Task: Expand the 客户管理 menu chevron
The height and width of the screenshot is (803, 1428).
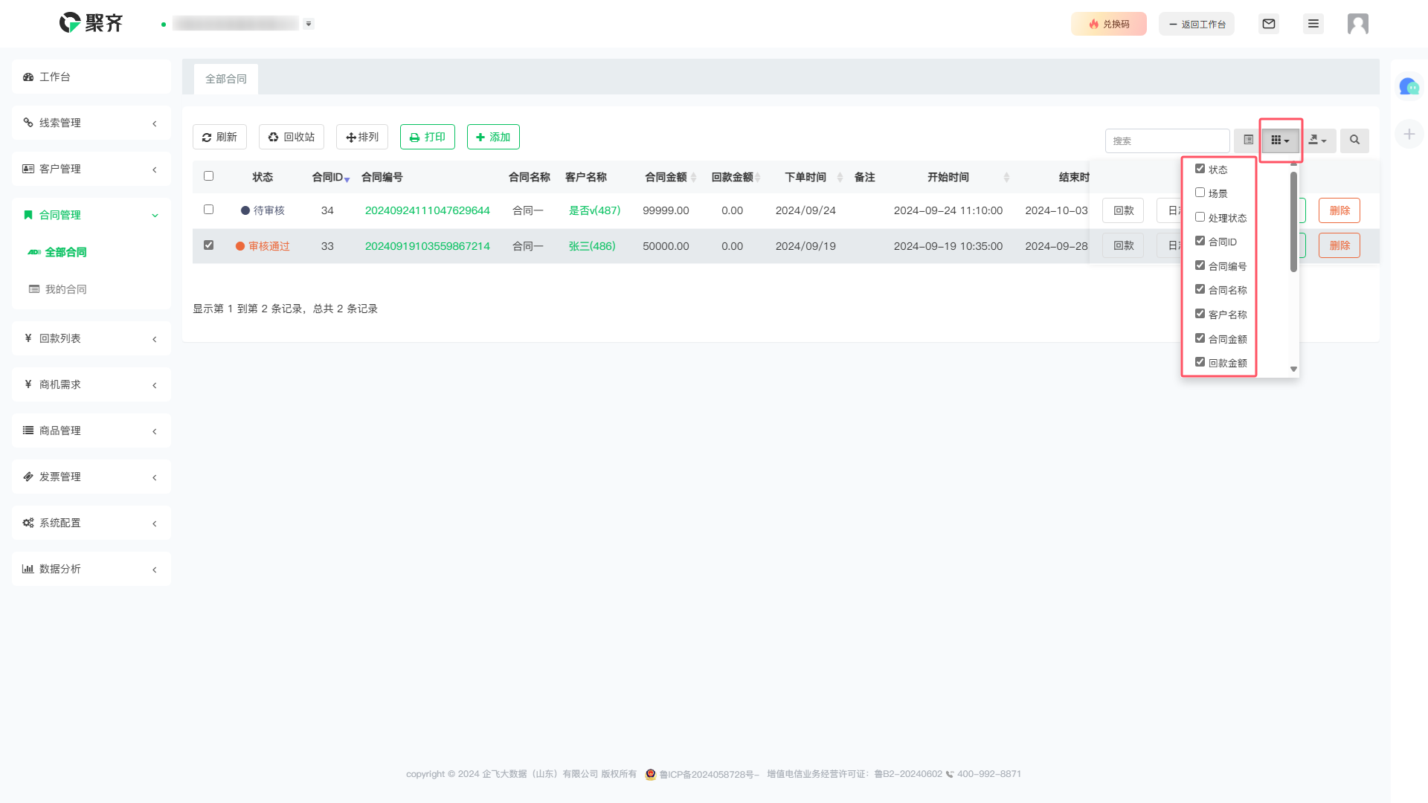Action: 155,170
